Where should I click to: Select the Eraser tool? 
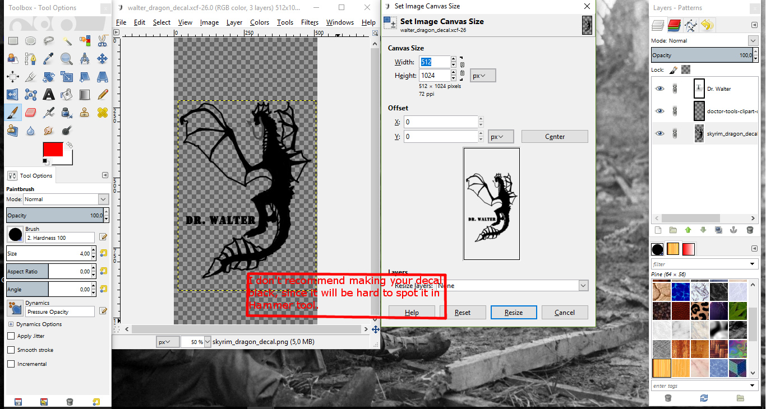[30, 113]
